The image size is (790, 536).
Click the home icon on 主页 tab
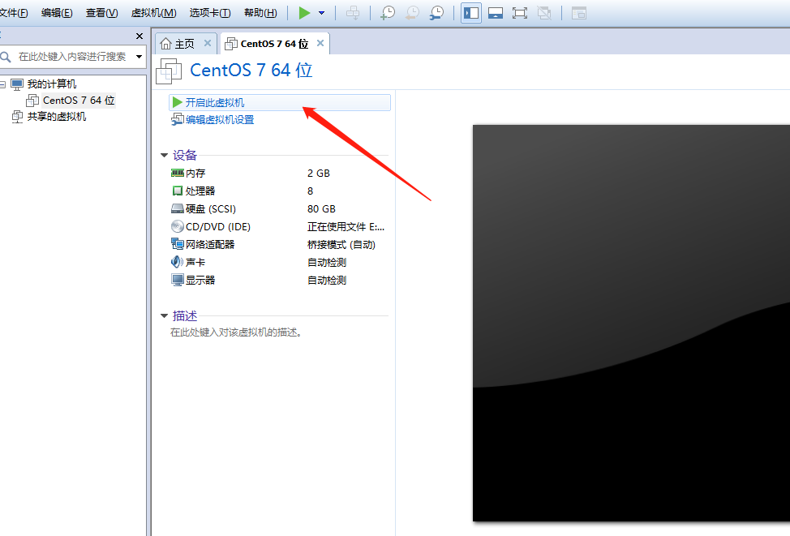pos(165,44)
